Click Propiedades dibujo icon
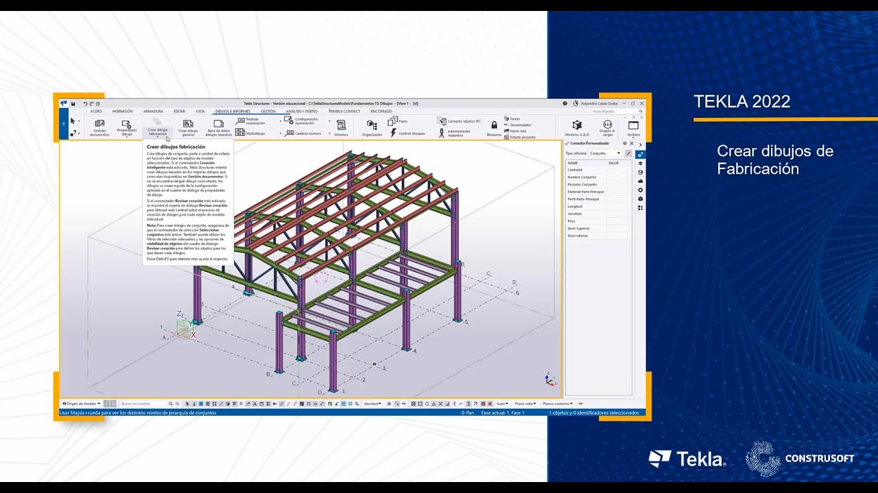The height and width of the screenshot is (493, 878). (127, 125)
